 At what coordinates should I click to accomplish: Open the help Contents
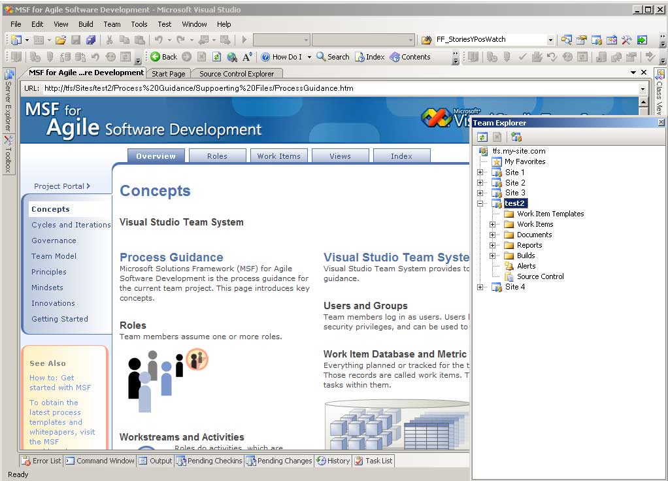pos(410,57)
